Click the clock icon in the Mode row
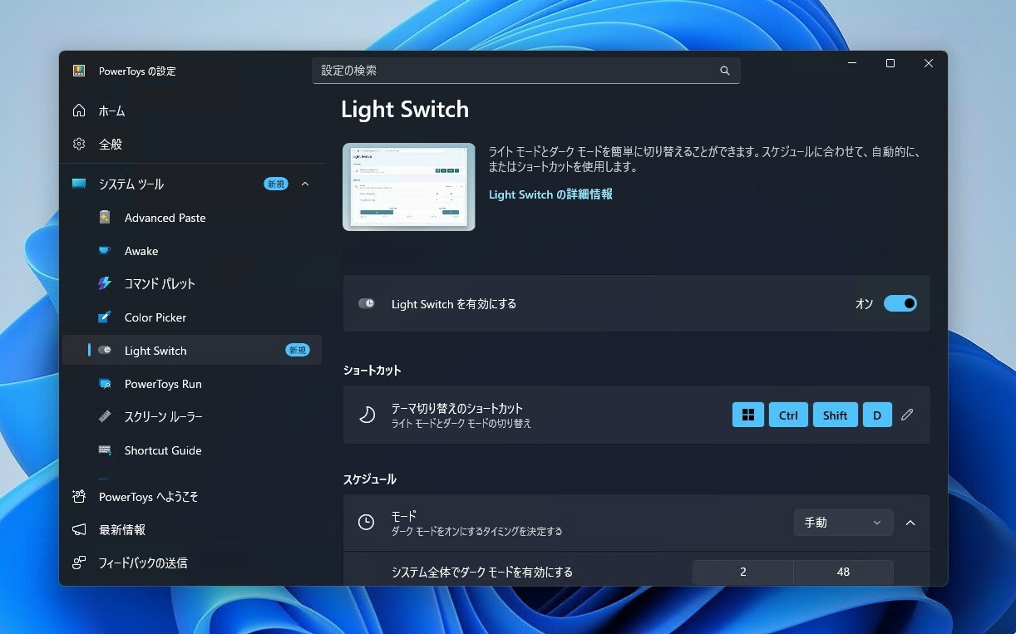This screenshot has width=1016, height=634. click(x=366, y=522)
